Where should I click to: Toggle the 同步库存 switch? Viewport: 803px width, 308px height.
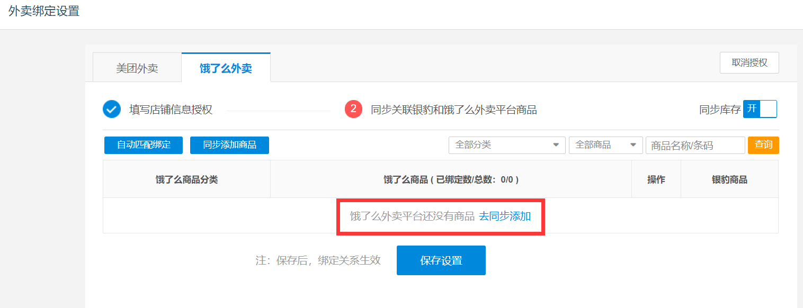(760, 109)
